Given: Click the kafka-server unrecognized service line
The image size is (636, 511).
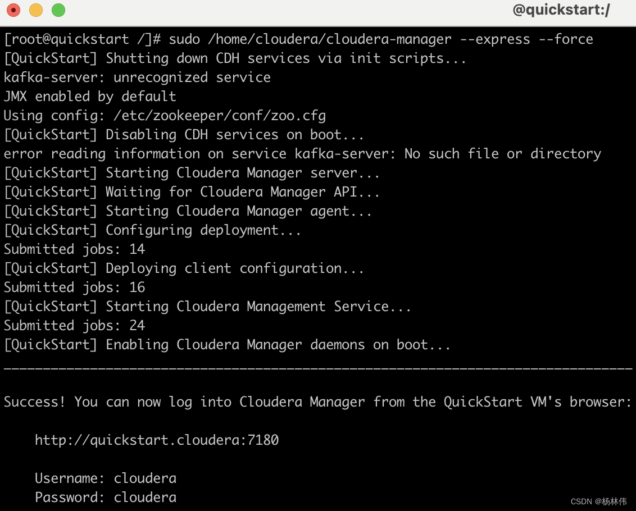Looking at the screenshot, I should pos(136,77).
